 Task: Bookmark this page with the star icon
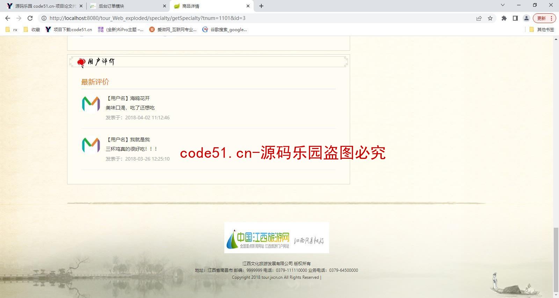[x=490, y=18]
